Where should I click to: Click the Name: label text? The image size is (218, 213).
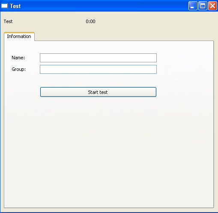pyautogui.click(x=18, y=58)
